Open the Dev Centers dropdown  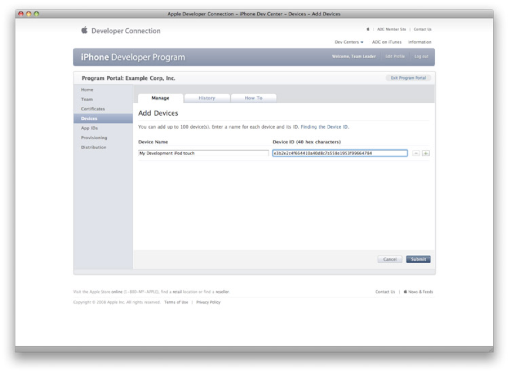point(349,42)
